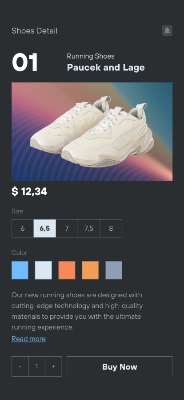Select shoe size 6

[23, 228]
